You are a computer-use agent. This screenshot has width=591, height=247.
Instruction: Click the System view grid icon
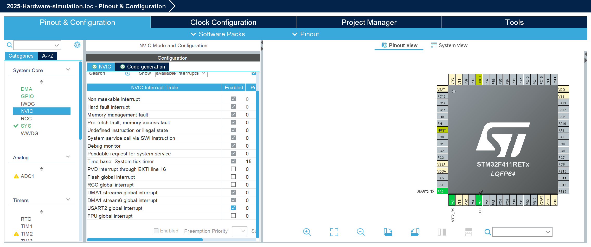(434, 45)
